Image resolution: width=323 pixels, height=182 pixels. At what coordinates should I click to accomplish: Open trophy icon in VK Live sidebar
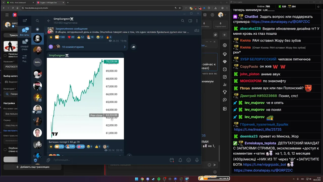pos(225,92)
